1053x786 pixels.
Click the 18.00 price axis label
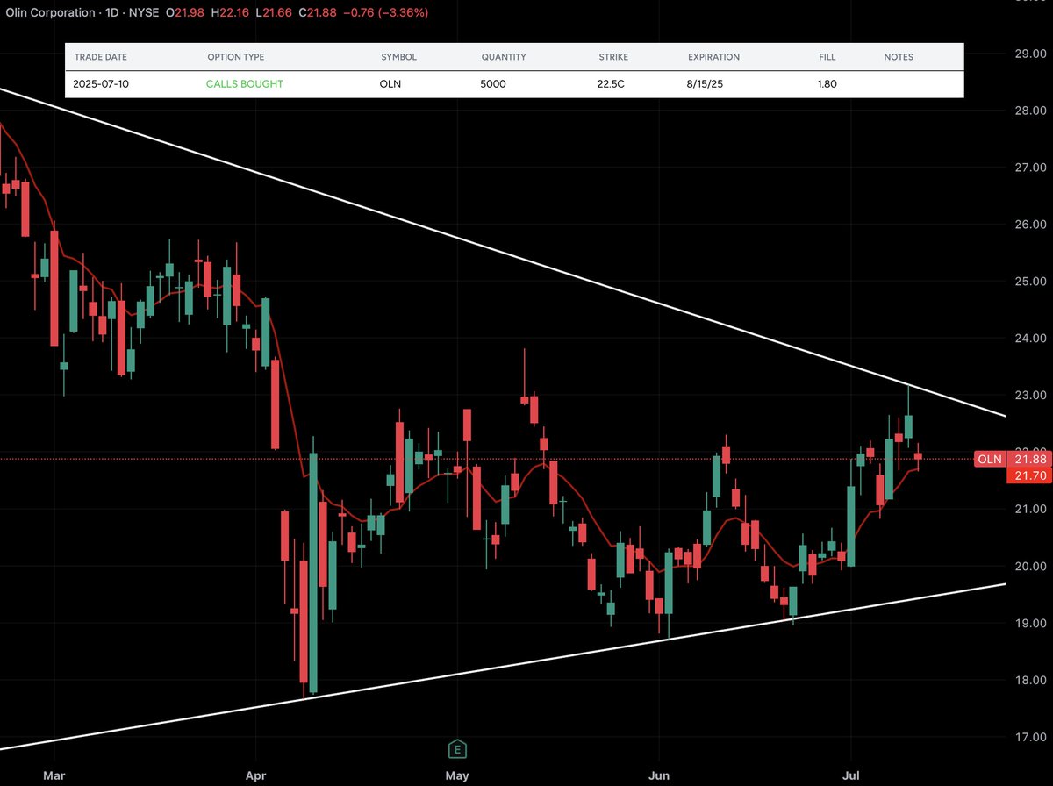point(1028,681)
